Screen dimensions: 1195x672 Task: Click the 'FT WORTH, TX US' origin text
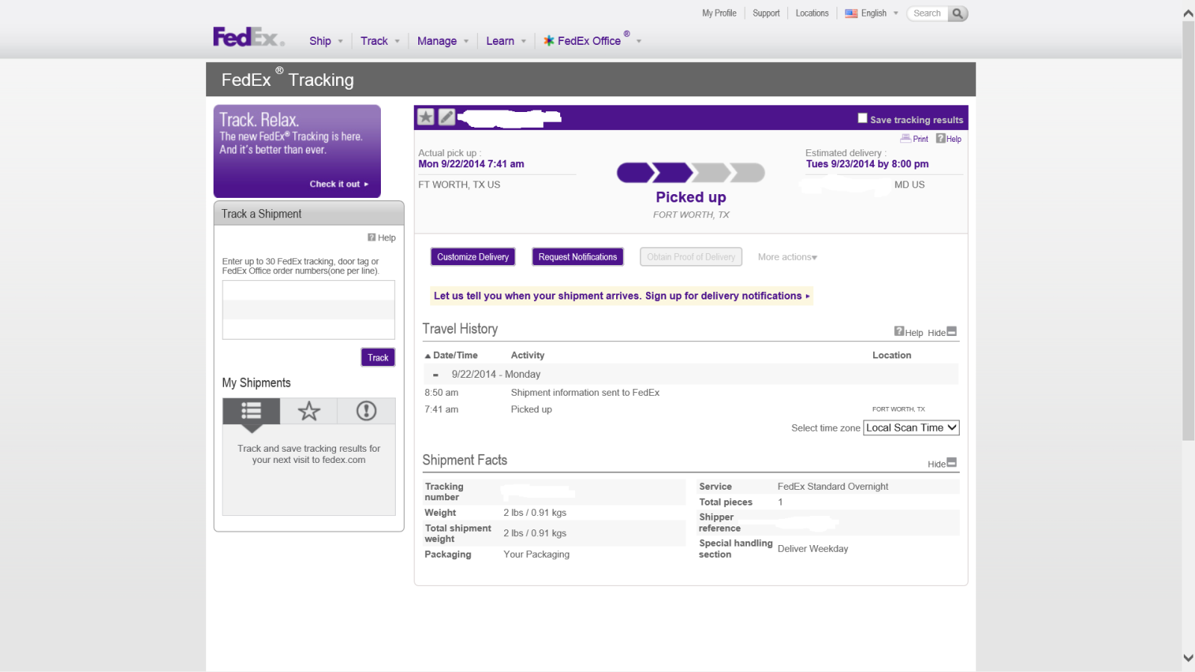pos(459,185)
